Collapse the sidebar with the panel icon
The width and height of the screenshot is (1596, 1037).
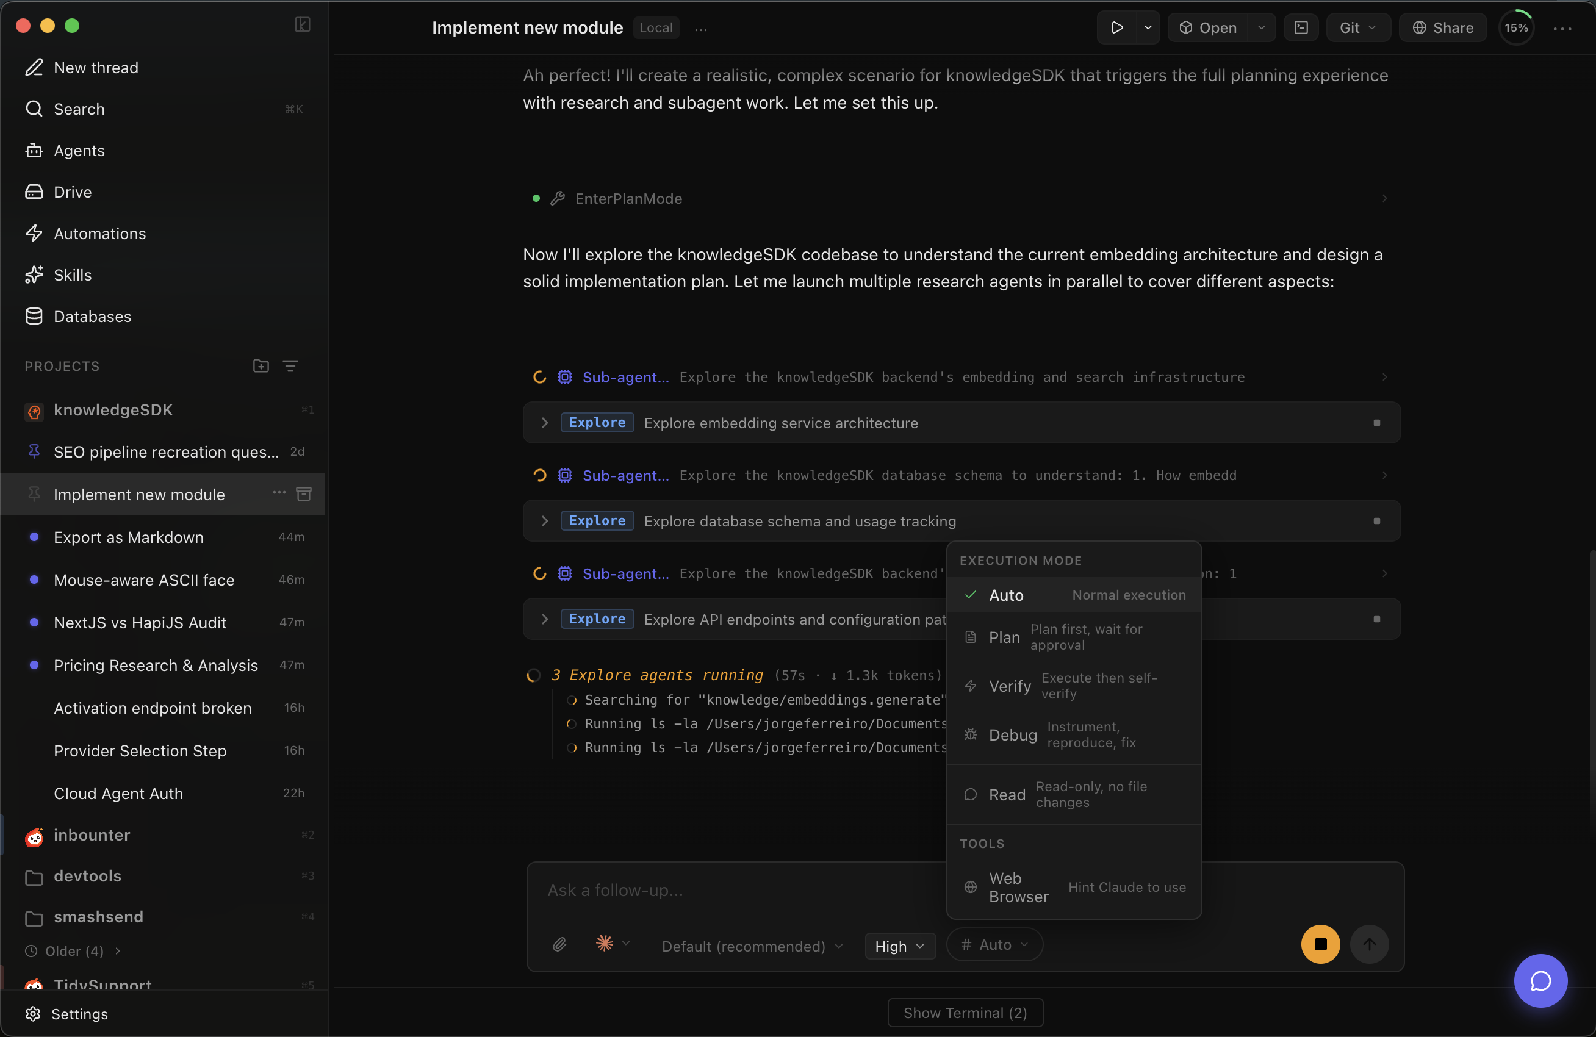303,26
